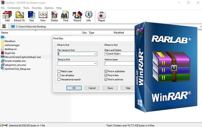Screen dimensions: 202x127
Task: Open the File menu
Action: [x=3, y=8]
